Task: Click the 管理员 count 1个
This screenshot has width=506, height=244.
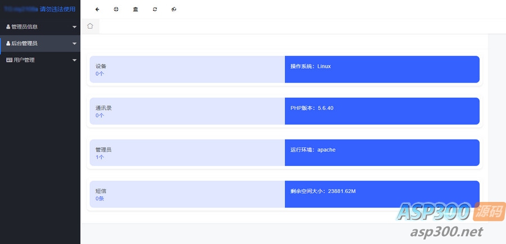Action: tap(100, 158)
